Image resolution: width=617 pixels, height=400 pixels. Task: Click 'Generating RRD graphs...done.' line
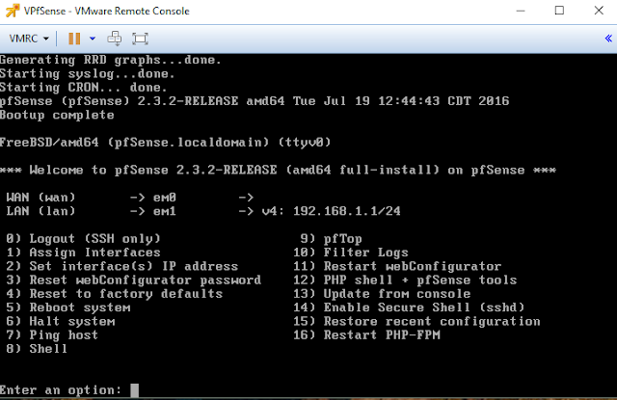[111, 60]
